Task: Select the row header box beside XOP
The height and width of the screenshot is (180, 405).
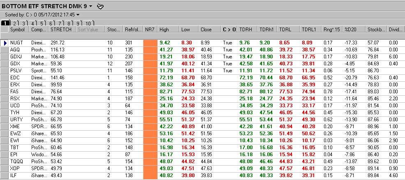Action: click(x=5, y=168)
